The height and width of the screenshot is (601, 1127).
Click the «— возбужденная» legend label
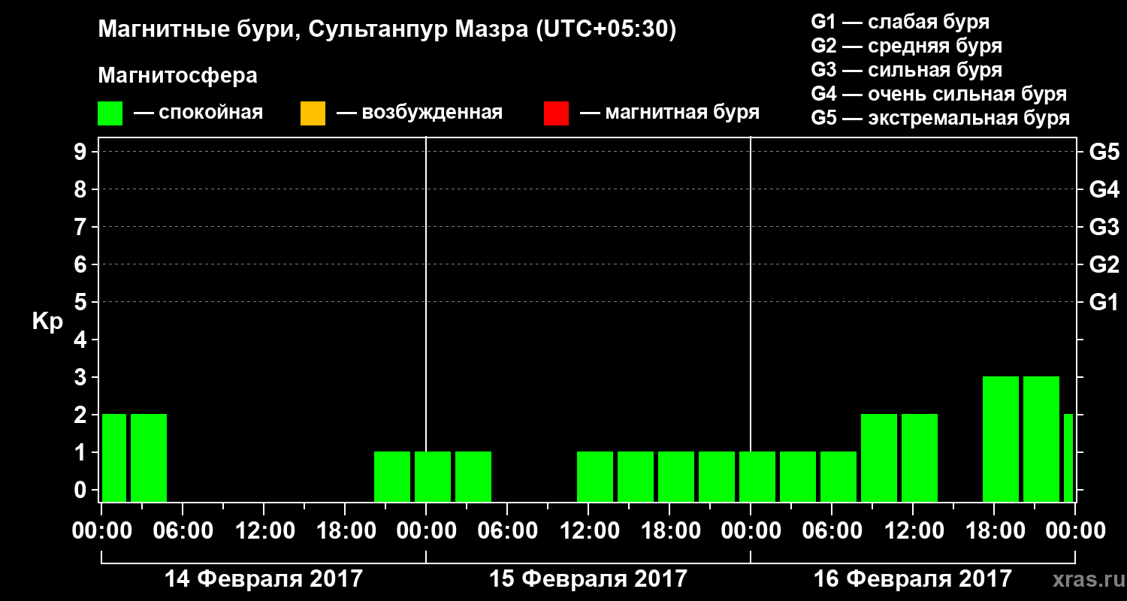point(419,113)
